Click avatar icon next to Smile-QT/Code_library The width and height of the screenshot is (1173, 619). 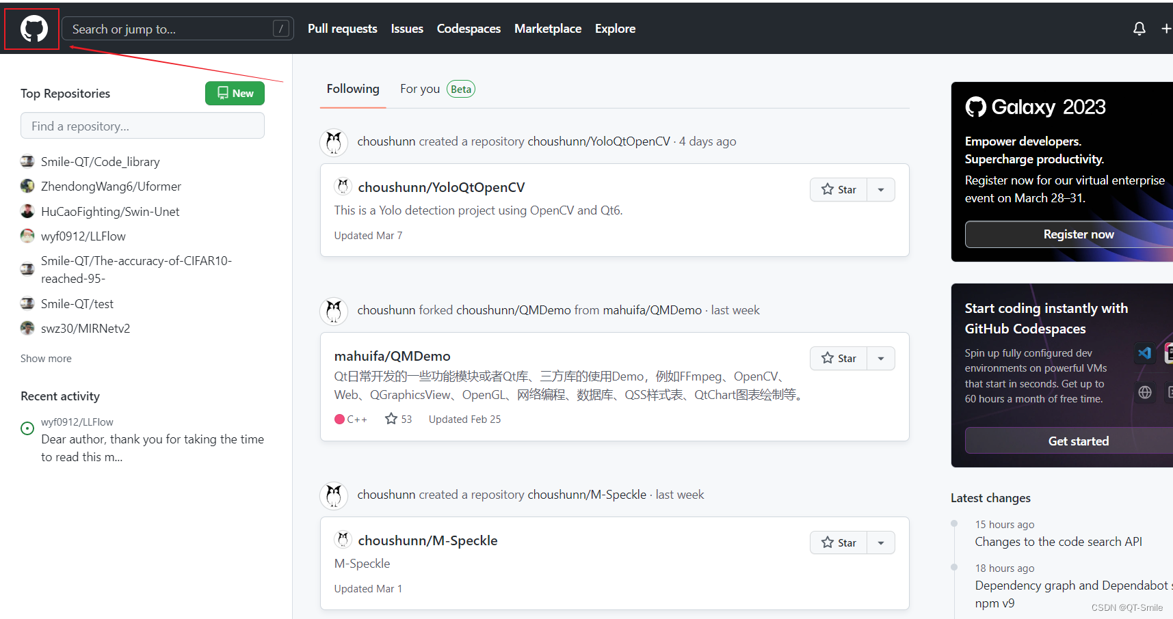(27, 161)
